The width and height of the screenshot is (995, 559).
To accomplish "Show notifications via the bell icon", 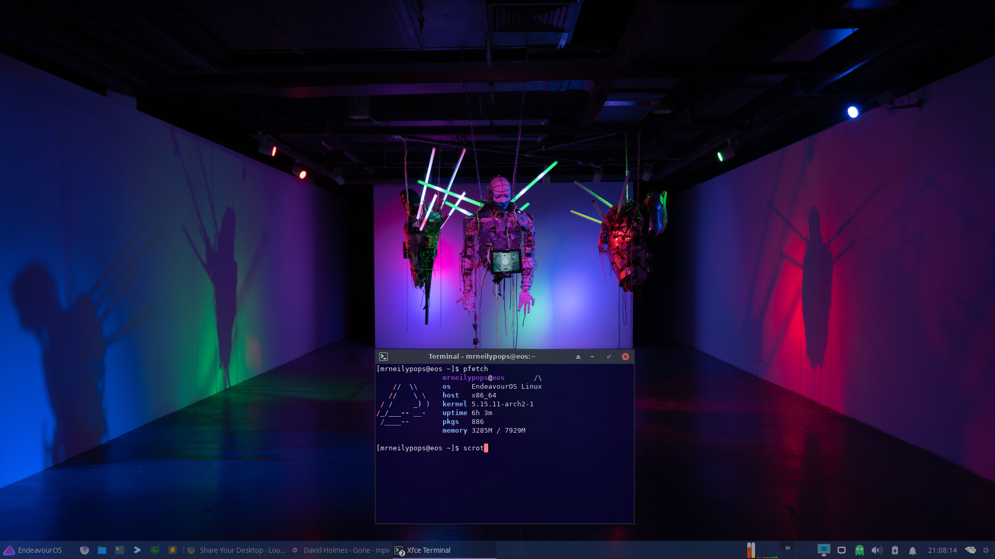I will pyautogui.click(x=912, y=550).
